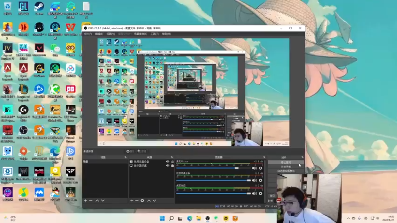397x223 pixels.
Task: Open 视频采集设备 mixer settings gear
Action: click(260, 180)
